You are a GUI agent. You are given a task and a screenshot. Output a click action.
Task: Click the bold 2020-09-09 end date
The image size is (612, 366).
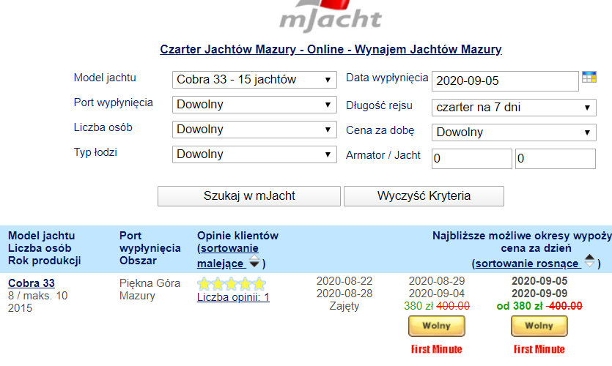pyautogui.click(x=539, y=294)
